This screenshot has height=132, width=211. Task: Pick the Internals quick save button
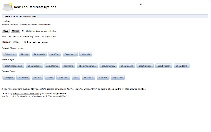[86, 54]
